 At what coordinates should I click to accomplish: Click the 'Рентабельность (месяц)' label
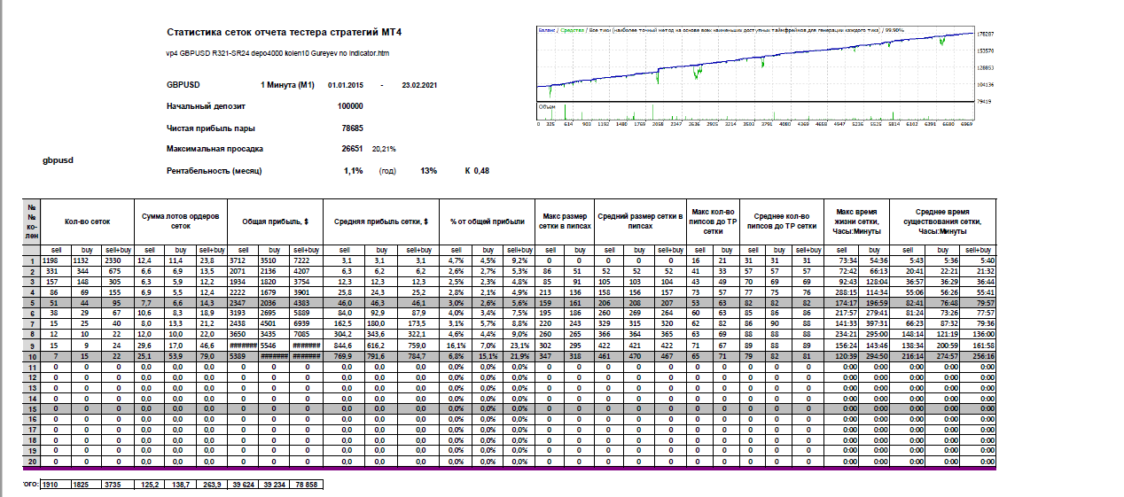click(215, 170)
